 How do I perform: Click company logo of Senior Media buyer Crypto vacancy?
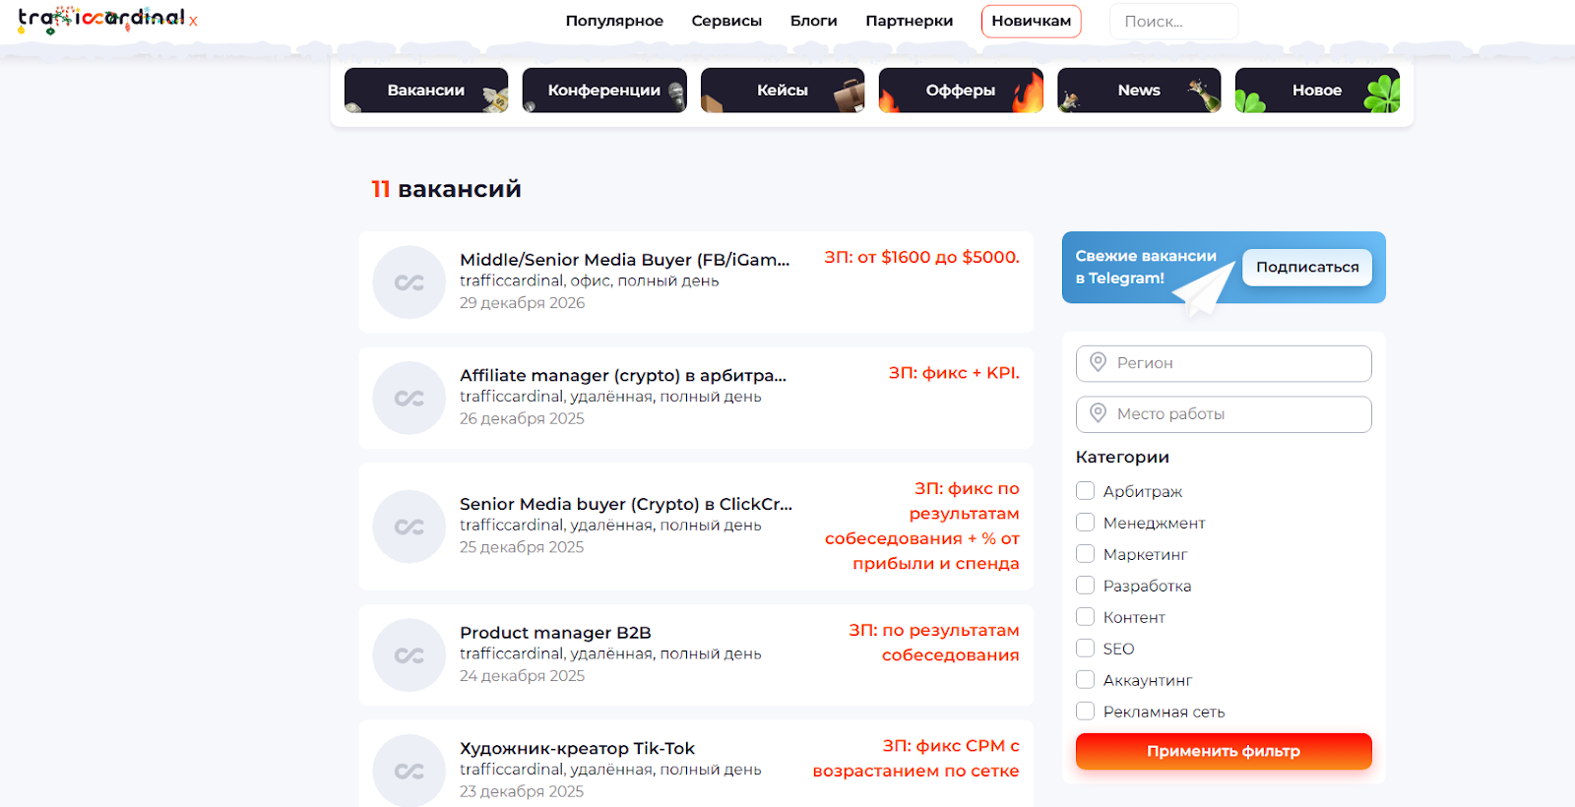pyautogui.click(x=409, y=527)
